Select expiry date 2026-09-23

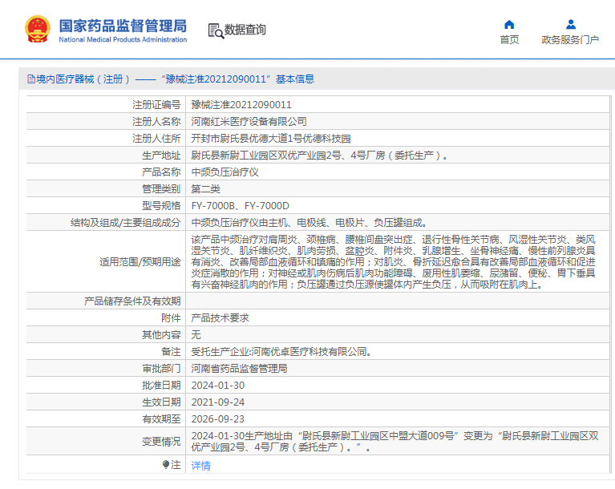click(x=217, y=419)
